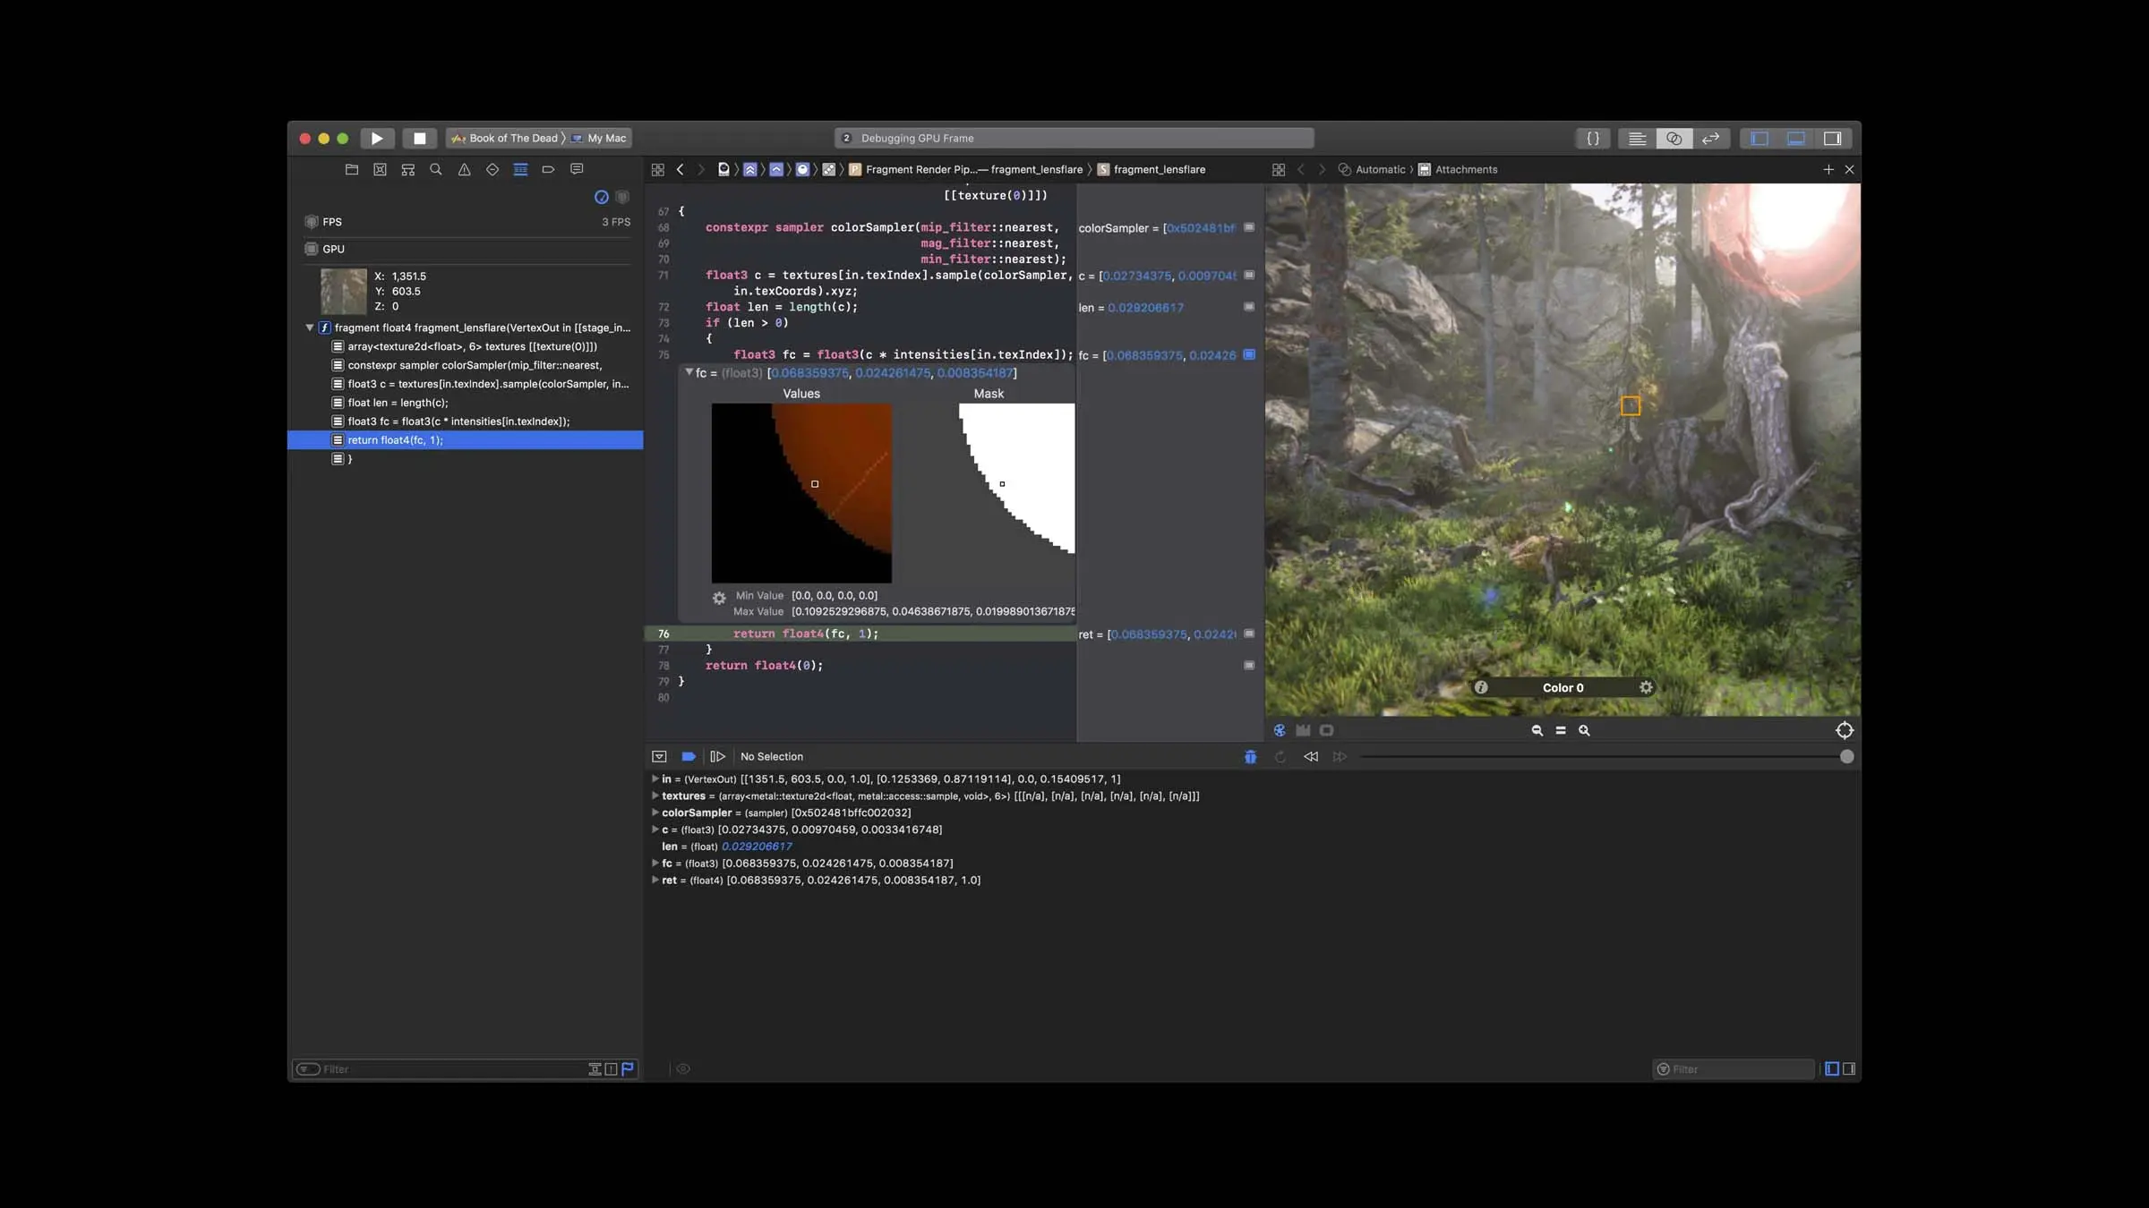The height and width of the screenshot is (1208, 2149).
Task: Click the pixel crosshair selector icon
Action: [x=1845, y=730]
